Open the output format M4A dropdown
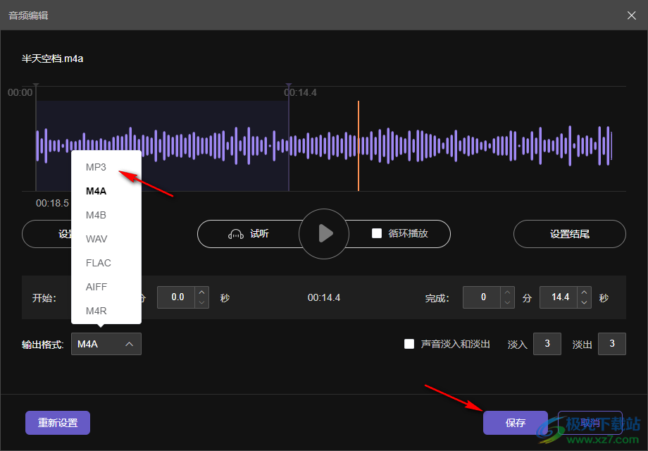Viewport: 648px width, 451px height. [106, 344]
